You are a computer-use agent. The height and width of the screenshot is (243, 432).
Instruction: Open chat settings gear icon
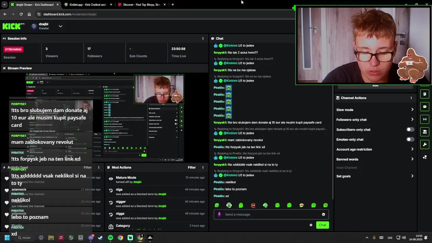pos(311,225)
